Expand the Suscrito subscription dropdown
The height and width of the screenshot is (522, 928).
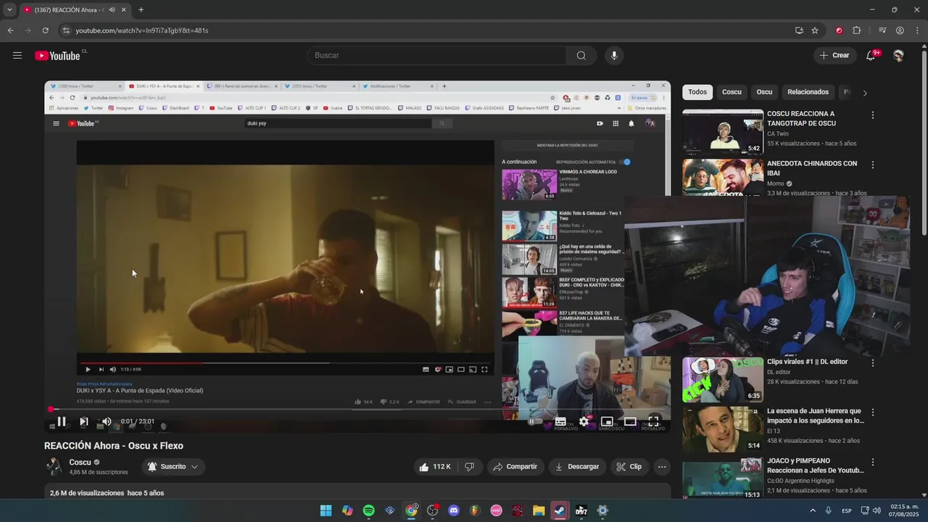point(173,467)
